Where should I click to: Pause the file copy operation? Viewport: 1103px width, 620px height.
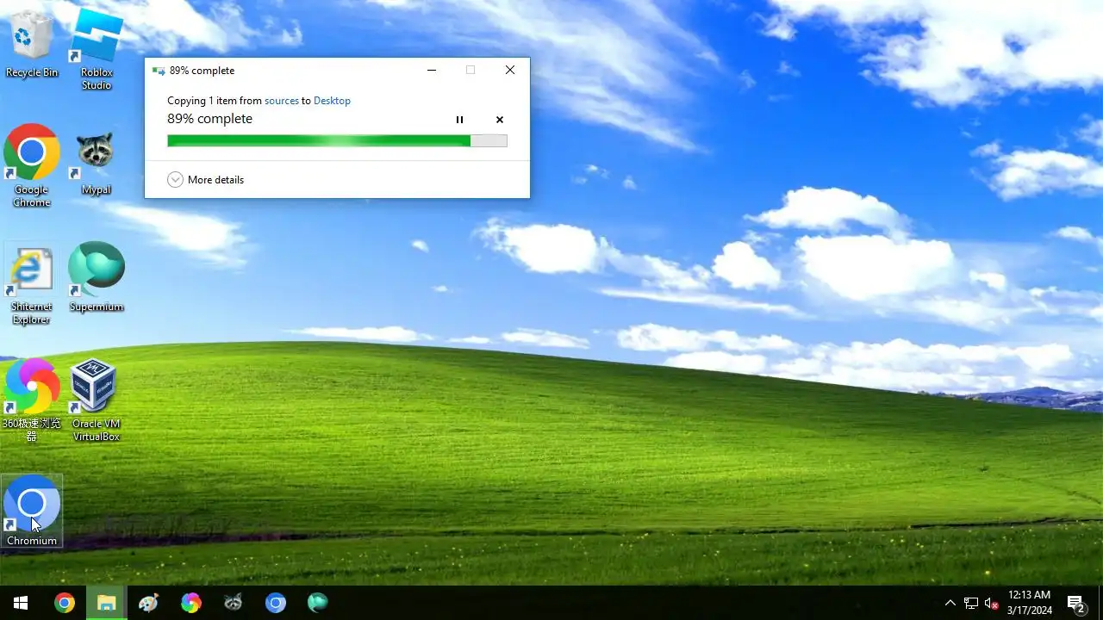[x=459, y=120]
